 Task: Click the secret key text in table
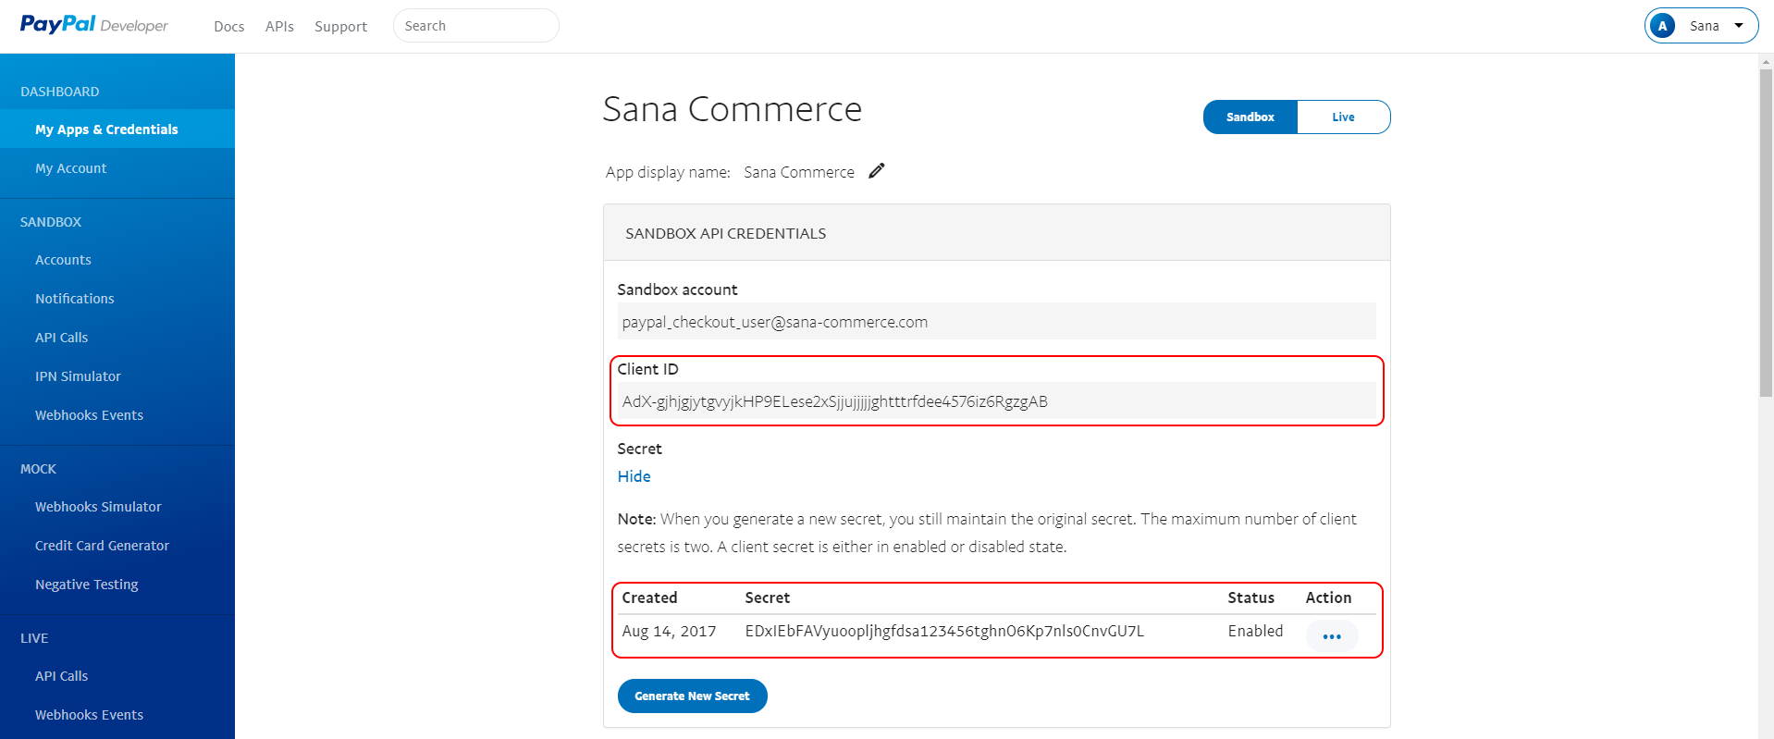pyautogui.click(x=944, y=632)
